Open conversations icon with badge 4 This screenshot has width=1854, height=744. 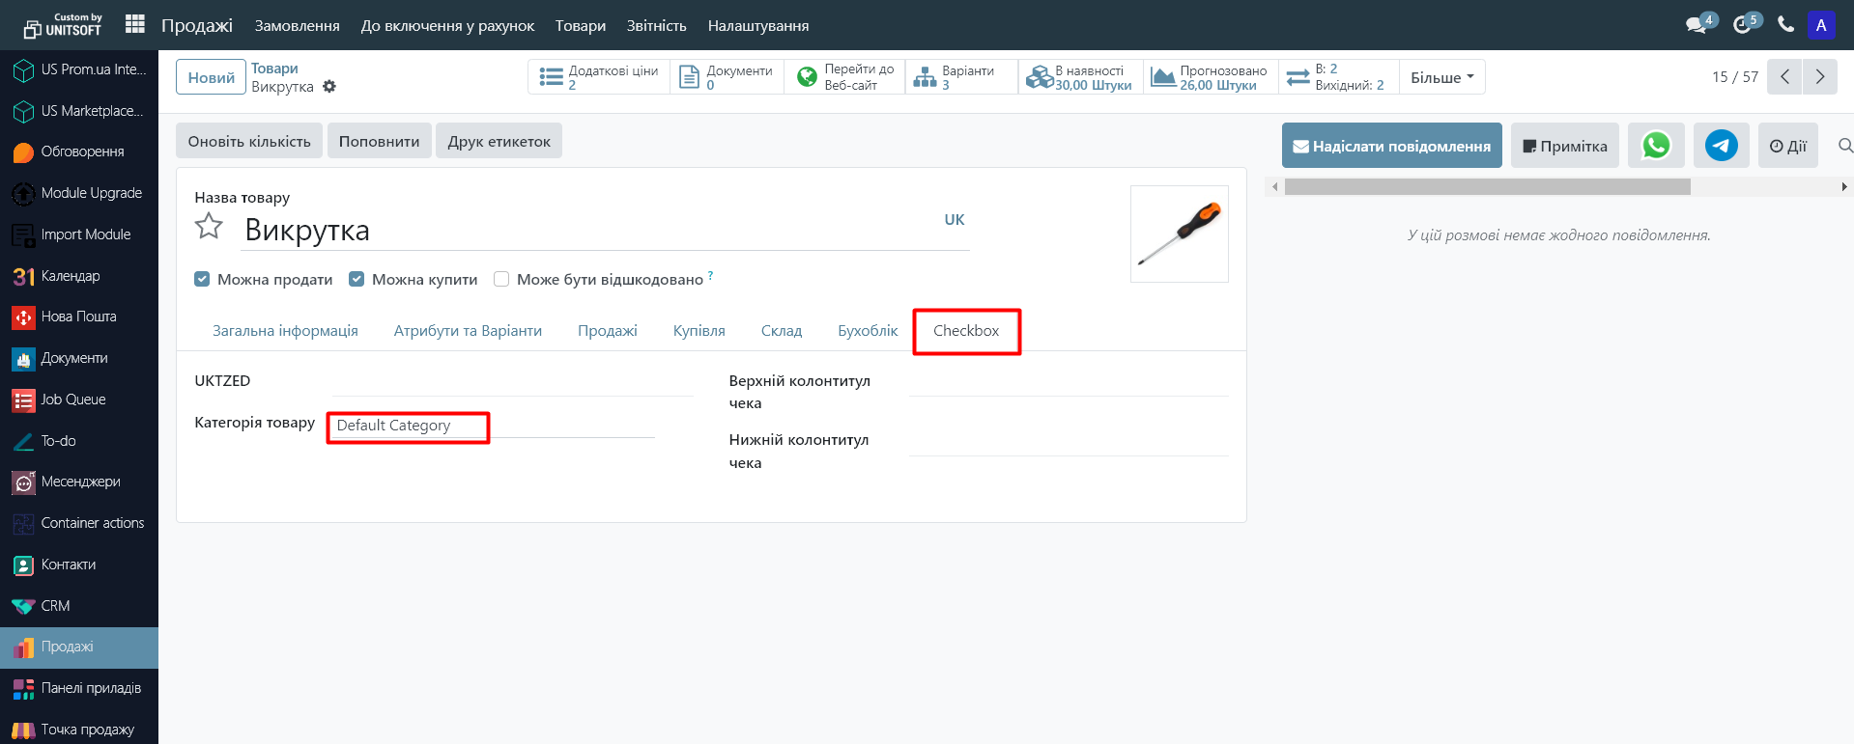tap(1697, 25)
